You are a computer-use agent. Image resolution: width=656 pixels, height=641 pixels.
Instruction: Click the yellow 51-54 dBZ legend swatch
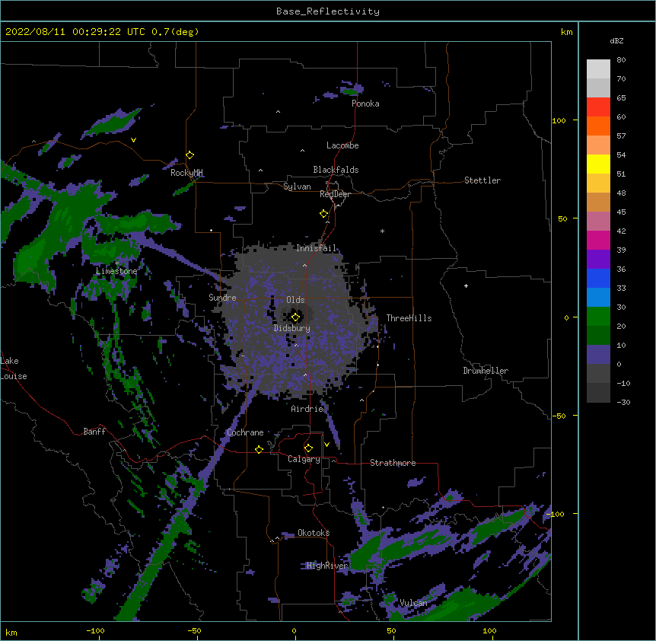click(x=598, y=164)
